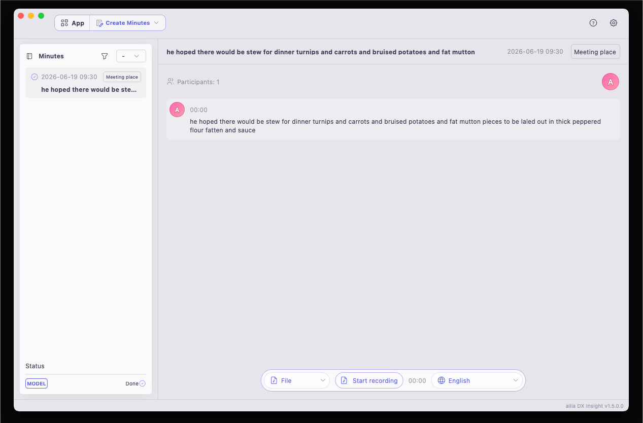Click the pink participant A avatar at top right

[611, 82]
